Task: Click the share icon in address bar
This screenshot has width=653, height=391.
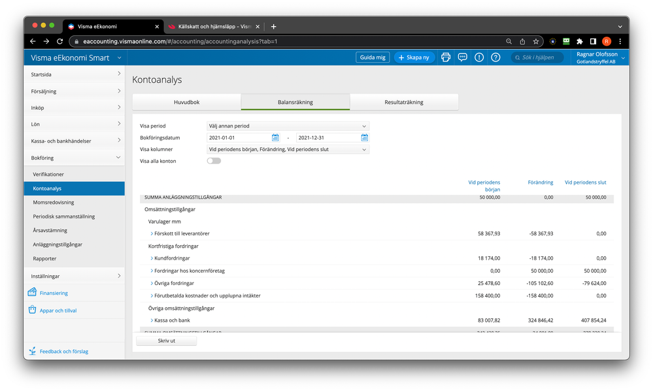Action: click(522, 41)
